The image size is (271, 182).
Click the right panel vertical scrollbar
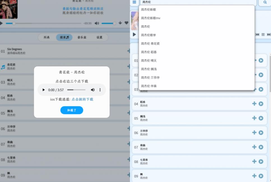[x=270, y=73]
